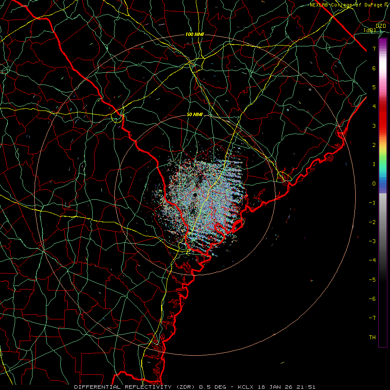Click the 2 value on the dB scale
This screenshot has height=390, width=390.
click(x=374, y=145)
